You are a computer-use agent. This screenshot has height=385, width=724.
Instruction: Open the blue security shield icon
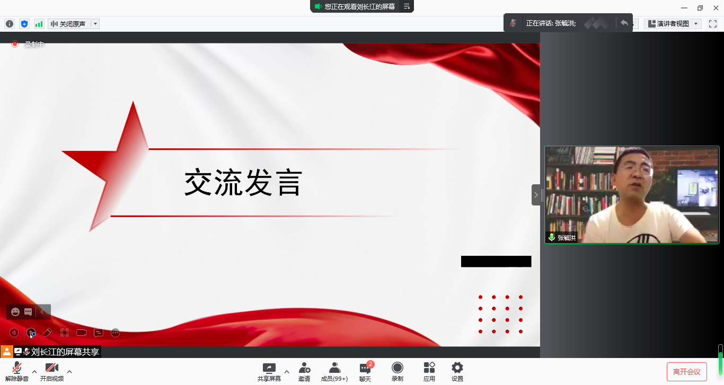pos(24,24)
